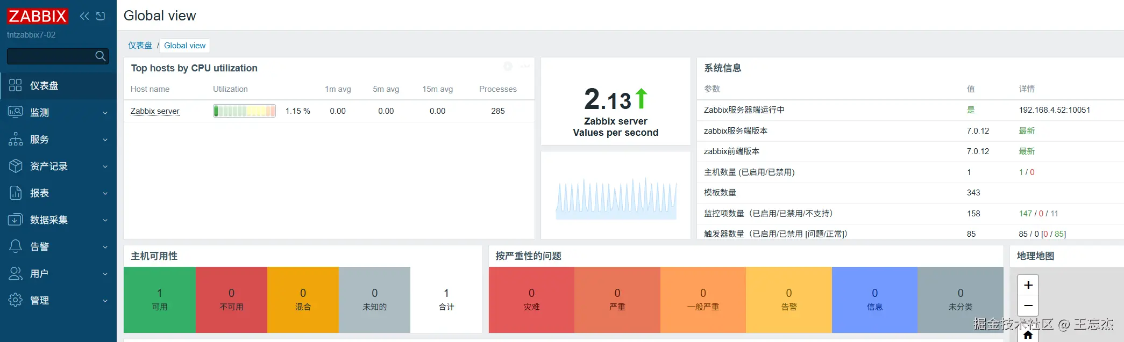Screen dimensions: 1124x342
Task: Click the green up-arrow trend indicator
Action: (641, 98)
